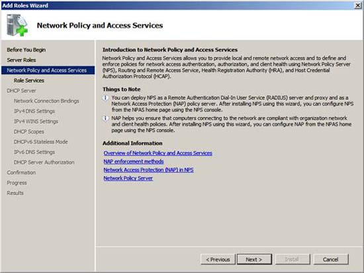This screenshot has height=273, width=364.
Task: Click the Additional Information heading
Action: [x=132, y=143]
